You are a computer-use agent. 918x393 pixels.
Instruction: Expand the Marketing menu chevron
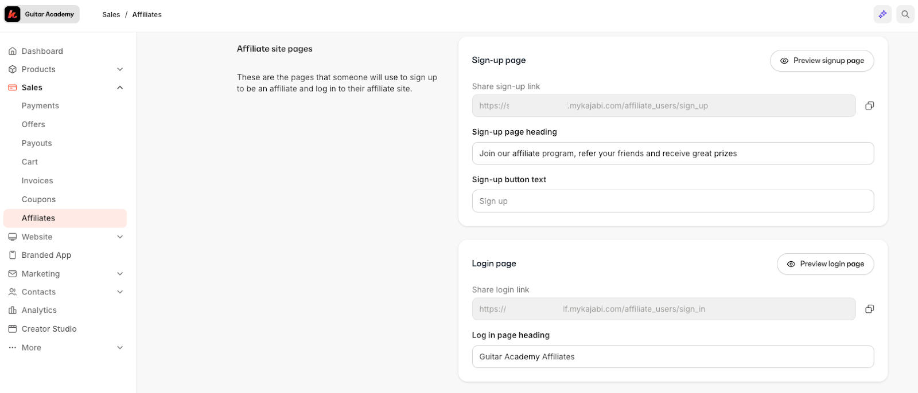120,274
